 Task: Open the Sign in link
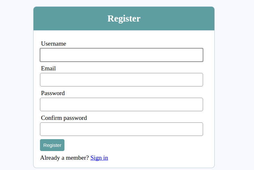99,158
